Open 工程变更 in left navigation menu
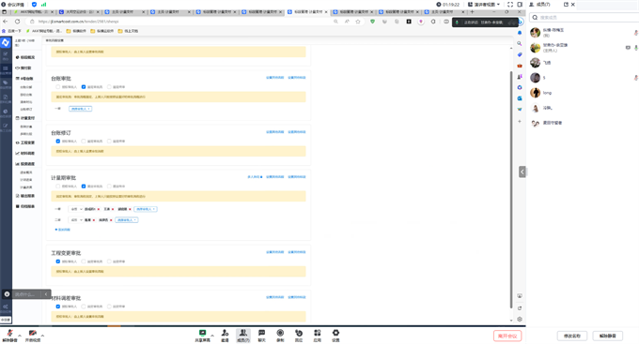The width and height of the screenshot is (639, 344). point(25,142)
